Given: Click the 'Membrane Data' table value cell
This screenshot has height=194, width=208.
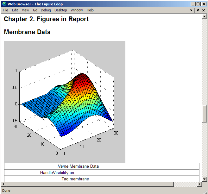Looking at the screenshot, I should [134, 166].
